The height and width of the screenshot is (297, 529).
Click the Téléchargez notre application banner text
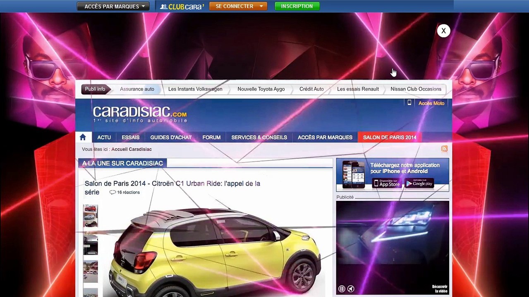coord(405,168)
